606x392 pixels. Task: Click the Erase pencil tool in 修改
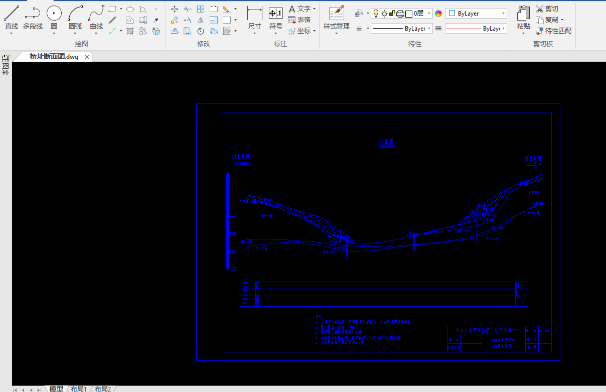[226, 9]
